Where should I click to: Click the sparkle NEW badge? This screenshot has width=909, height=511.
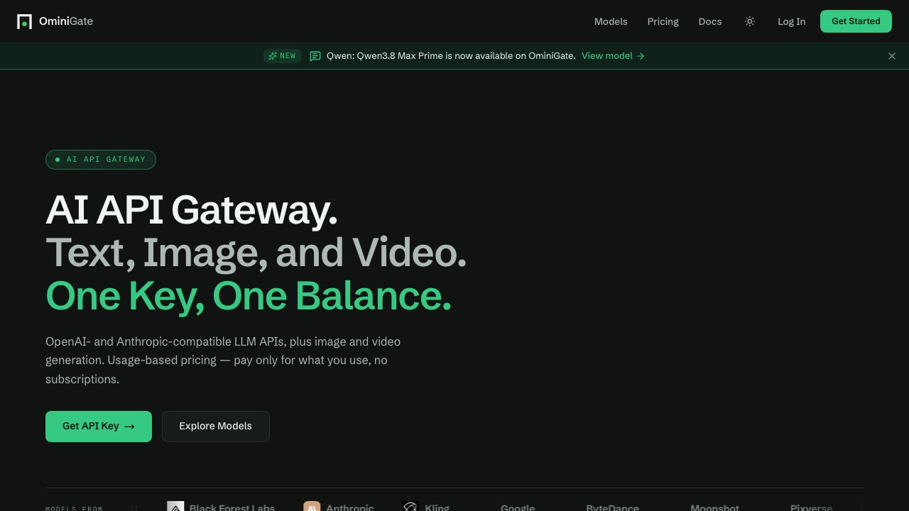click(x=282, y=56)
